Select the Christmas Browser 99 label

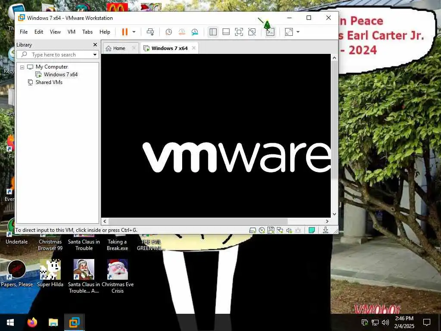[50, 245]
